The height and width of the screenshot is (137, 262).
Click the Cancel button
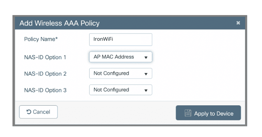click(39, 112)
